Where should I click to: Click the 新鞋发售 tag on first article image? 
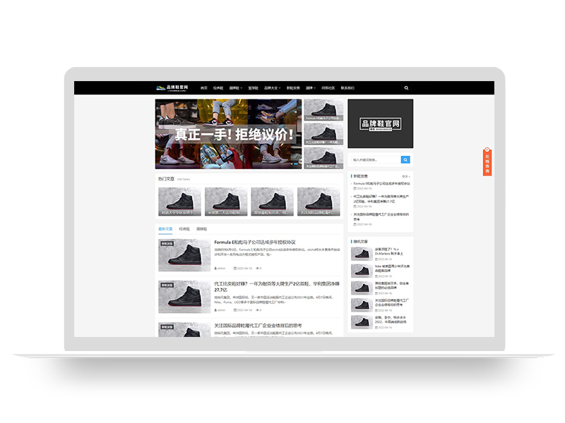(x=167, y=244)
